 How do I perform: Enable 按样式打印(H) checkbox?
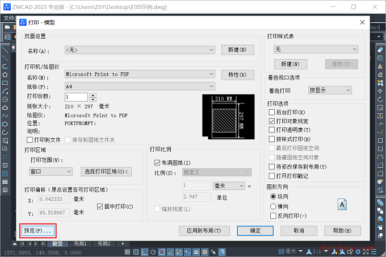point(272,139)
